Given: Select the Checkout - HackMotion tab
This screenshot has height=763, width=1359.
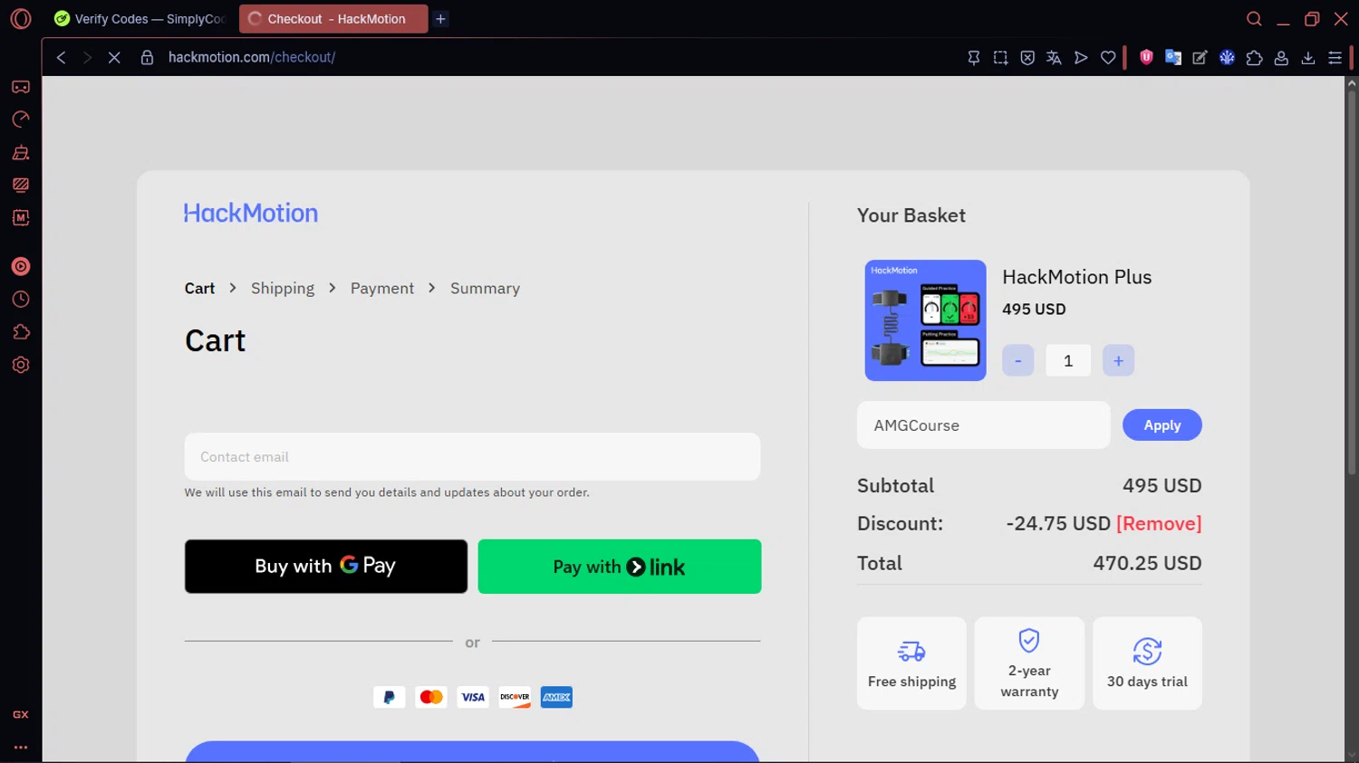Looking at the screenshot, I should 333,19.
